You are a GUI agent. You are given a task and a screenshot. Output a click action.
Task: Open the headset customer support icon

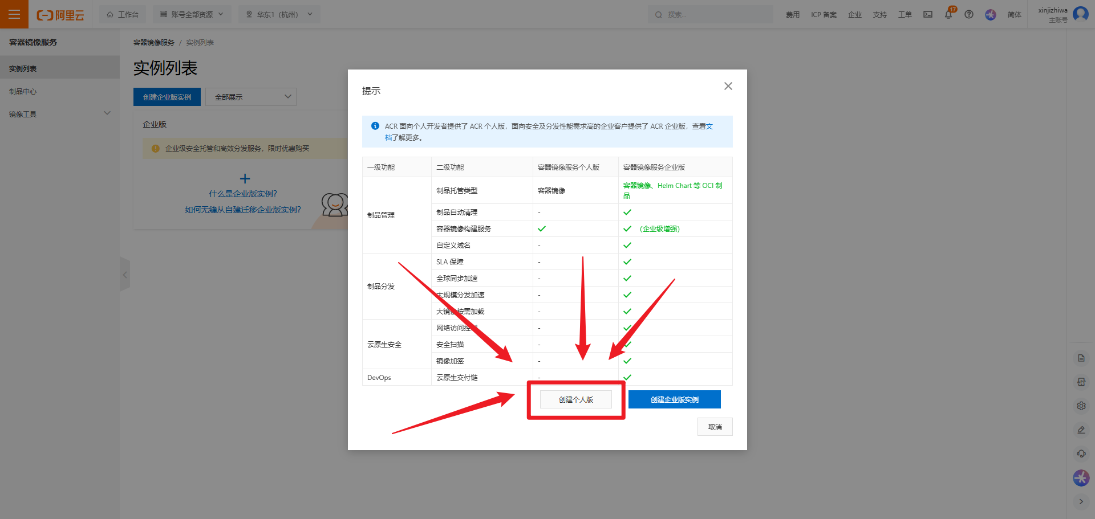1081,454
